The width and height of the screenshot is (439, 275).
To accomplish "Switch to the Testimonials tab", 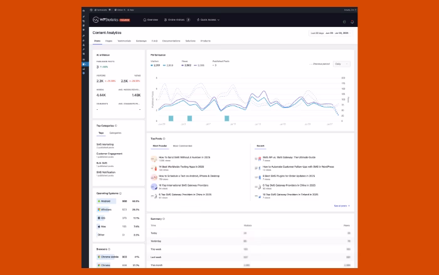I will coord(124,41).
